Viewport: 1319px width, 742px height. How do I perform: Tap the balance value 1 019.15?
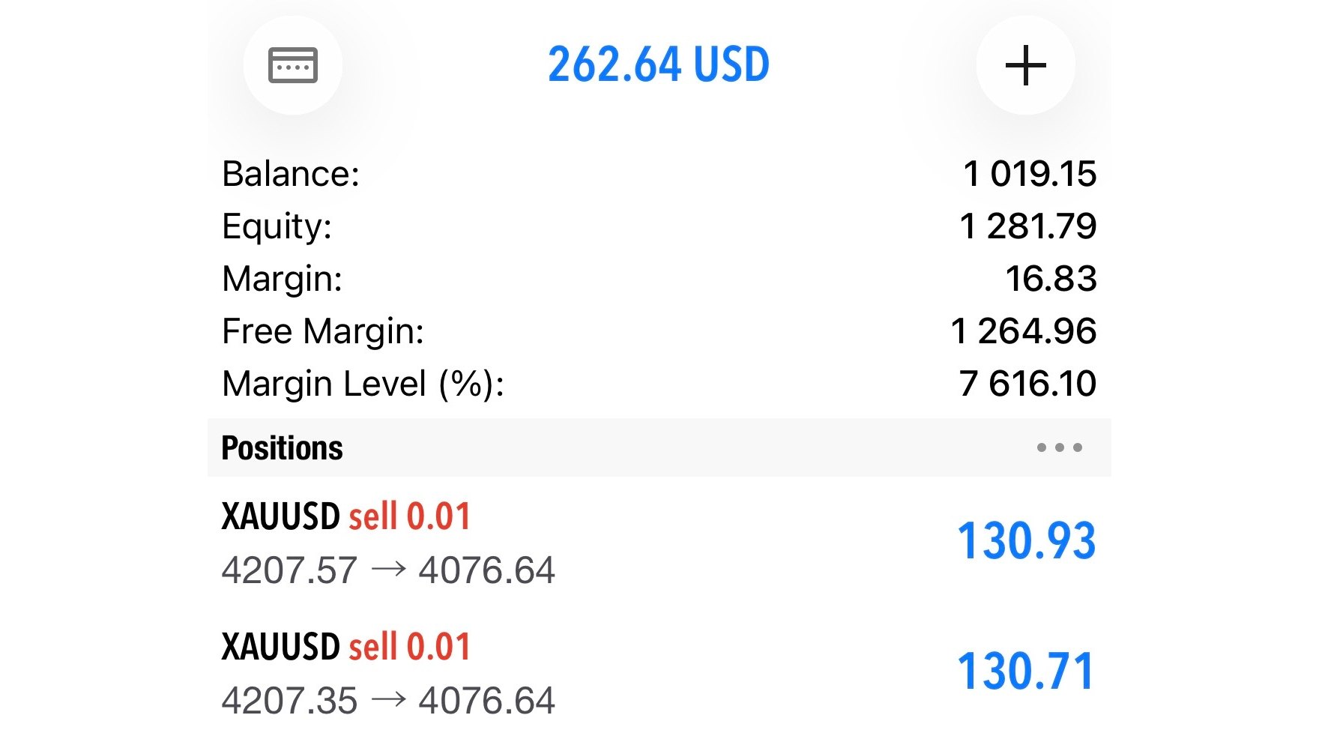coord(1030,174)
